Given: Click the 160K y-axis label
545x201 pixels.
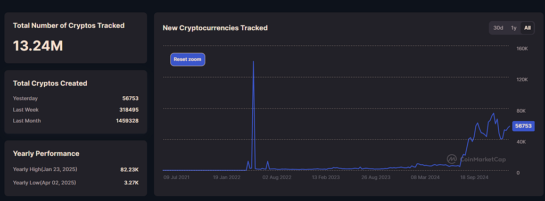Looking at the screenshot, I should [x=522, y=49].
